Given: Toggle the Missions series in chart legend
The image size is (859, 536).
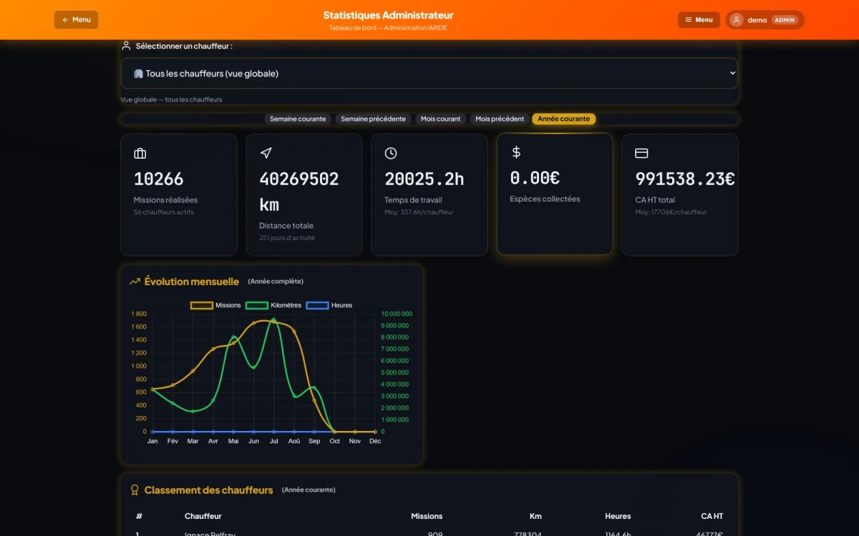Looking at the screenshot, I should [215, 305].
